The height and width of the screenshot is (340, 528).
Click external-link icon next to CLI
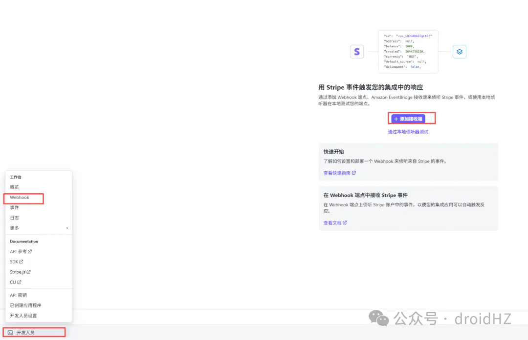(x=20, y=282)
